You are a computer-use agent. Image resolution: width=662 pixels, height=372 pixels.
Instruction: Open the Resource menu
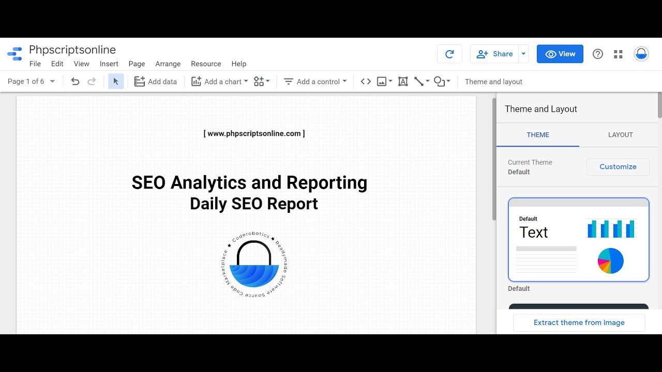click(206, 64)
